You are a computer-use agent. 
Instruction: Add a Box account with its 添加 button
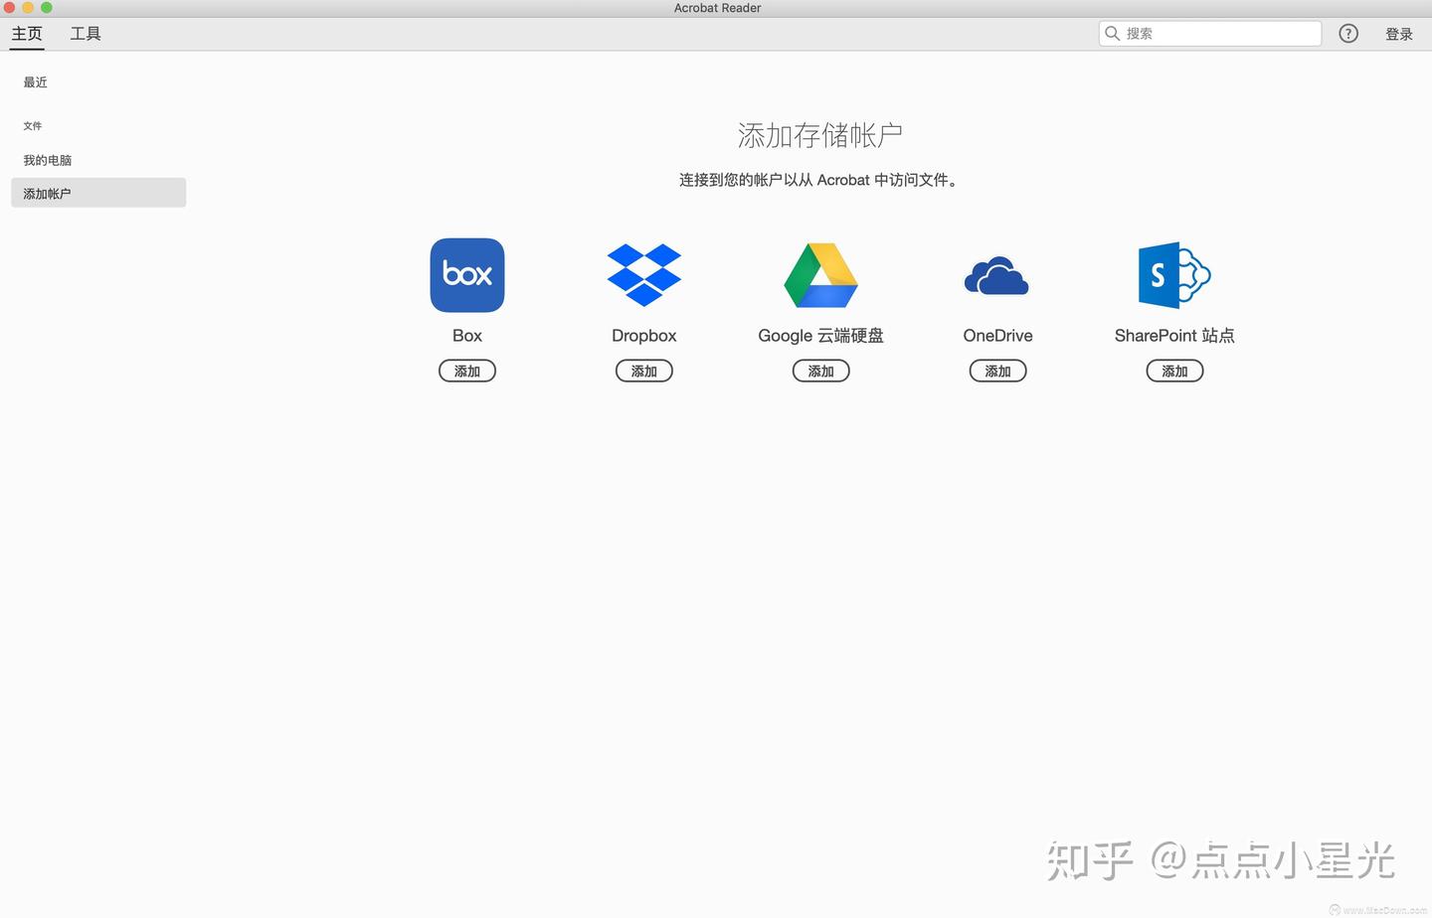tap(466, 370)
